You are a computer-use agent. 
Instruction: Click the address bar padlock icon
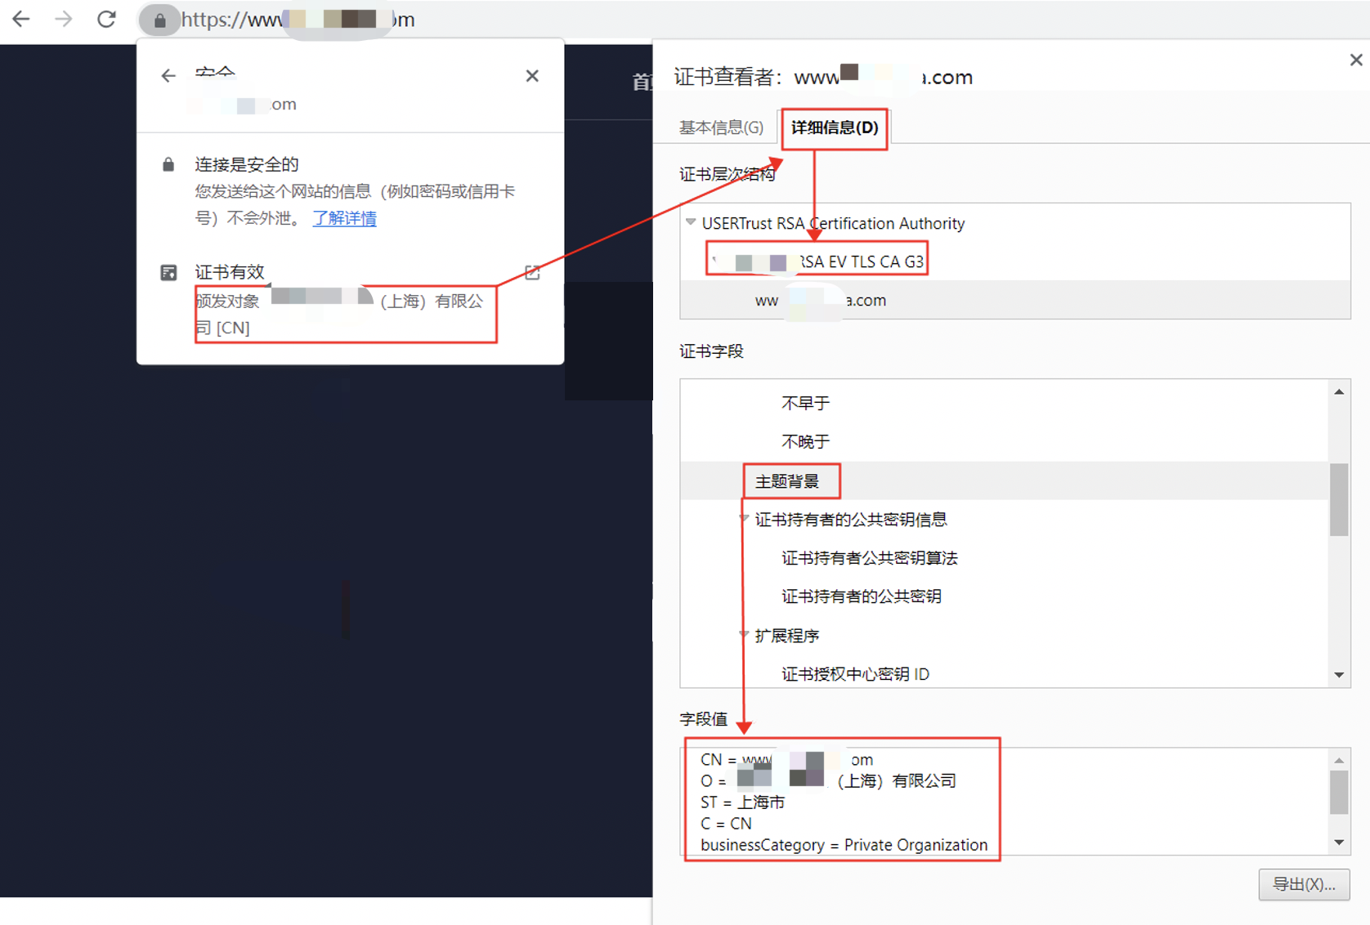click(x=160, y=20)
